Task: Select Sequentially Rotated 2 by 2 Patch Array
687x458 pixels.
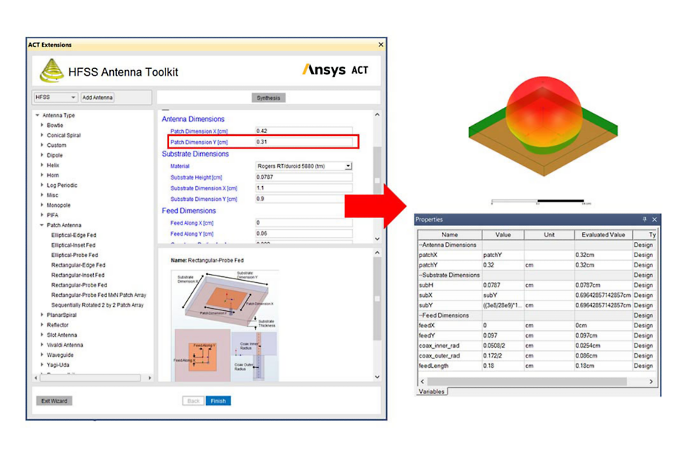Action: click(98, 305)
